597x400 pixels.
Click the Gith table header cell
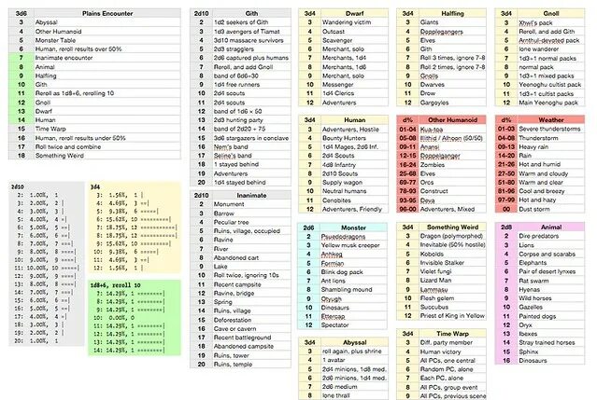pyautogui.click(x=251, y=13)
